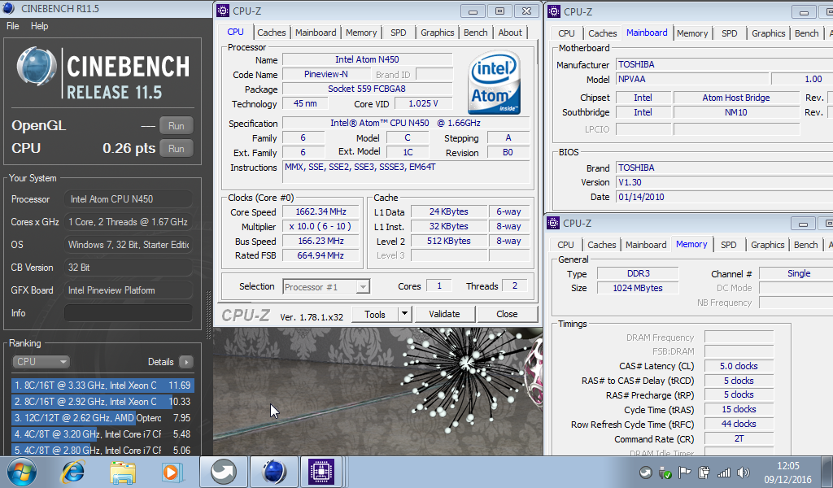
Task: Click the CAS# Latency value 5.0 clocks
Action: click(x=739, y=366)
